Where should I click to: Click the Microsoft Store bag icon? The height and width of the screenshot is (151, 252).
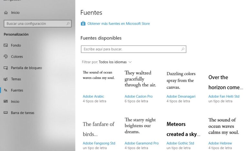click(x=83, y=23)
